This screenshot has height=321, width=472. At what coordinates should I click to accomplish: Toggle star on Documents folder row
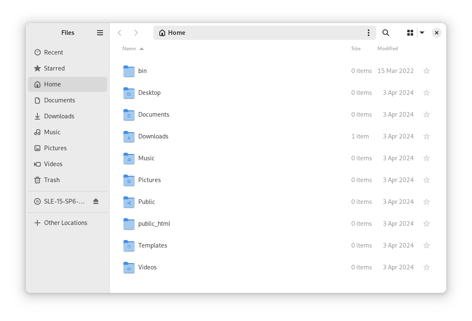click(x=426, y=115)
